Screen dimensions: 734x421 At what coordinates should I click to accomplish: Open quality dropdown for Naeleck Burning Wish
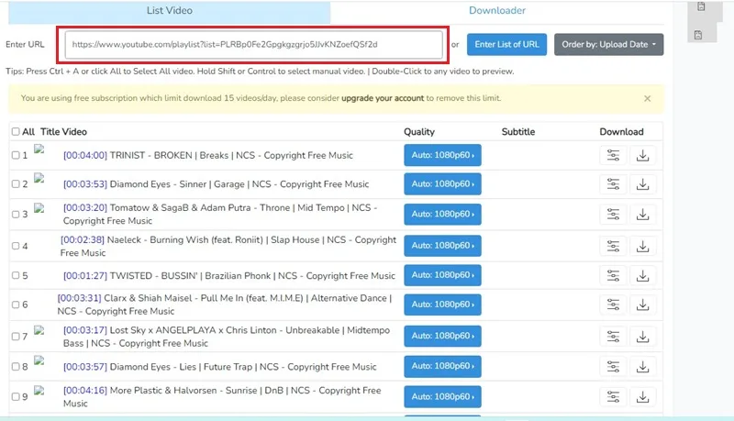pos(442,246)
